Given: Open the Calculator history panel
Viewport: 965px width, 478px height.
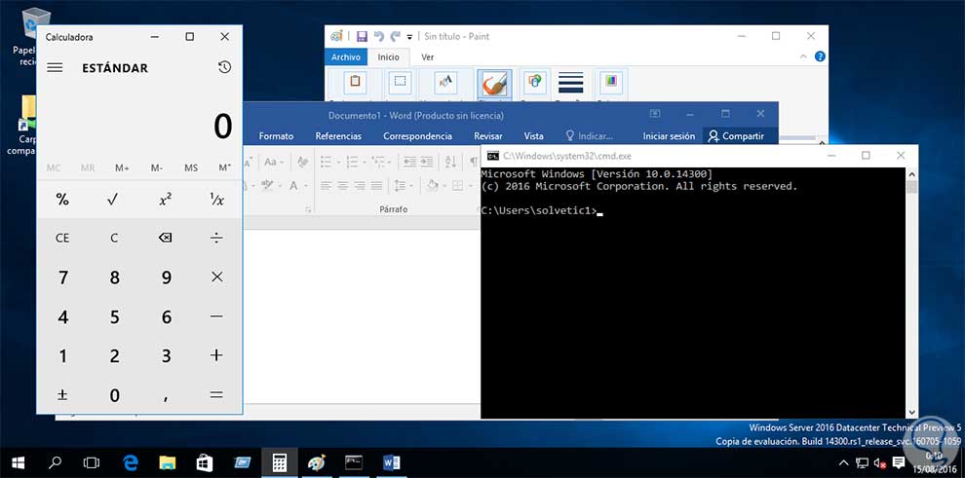Looking at the screenshot, I should pos(224,67).
